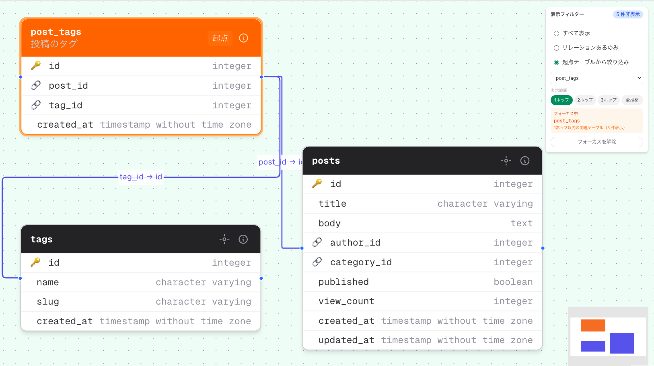Open info icon on post_tags table
The height and width of the screenshot is (366, 654).
pos(243,38)
